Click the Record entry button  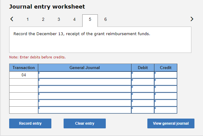coord(30,123)
